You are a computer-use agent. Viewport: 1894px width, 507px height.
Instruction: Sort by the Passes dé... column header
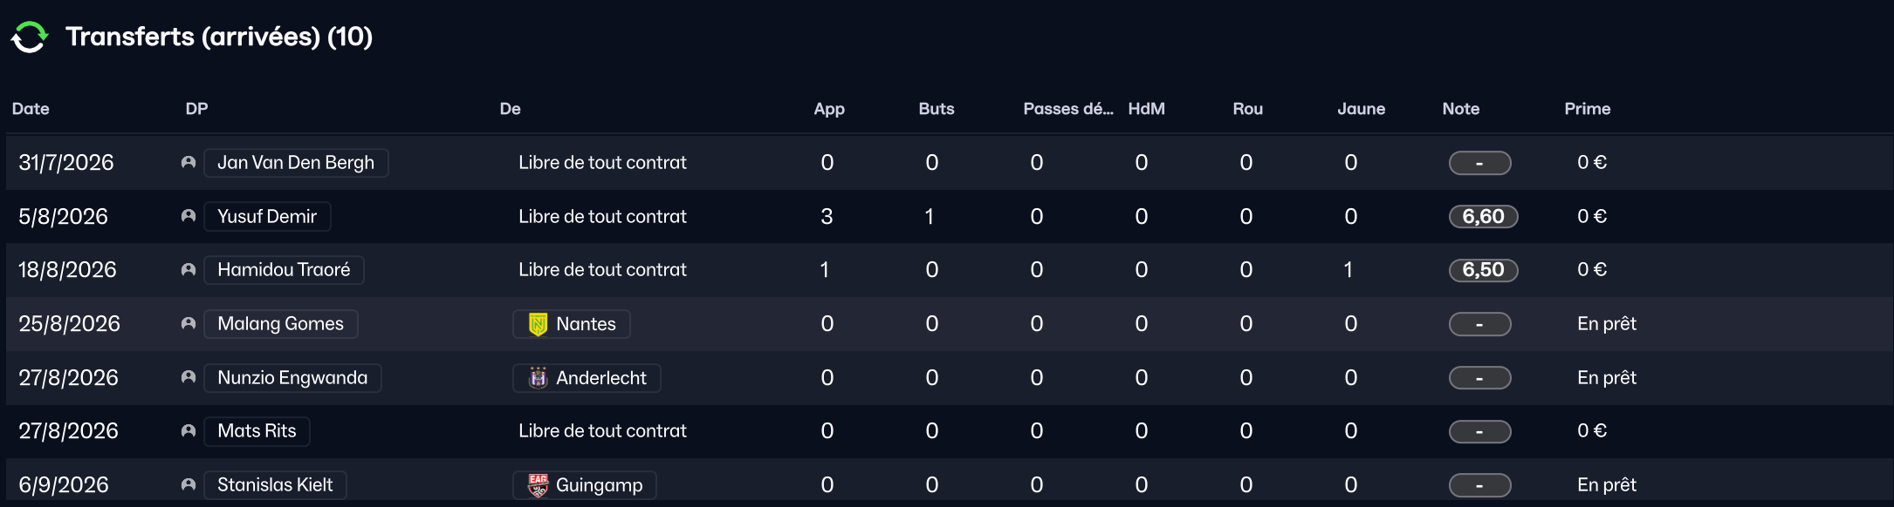(1067, 109)
